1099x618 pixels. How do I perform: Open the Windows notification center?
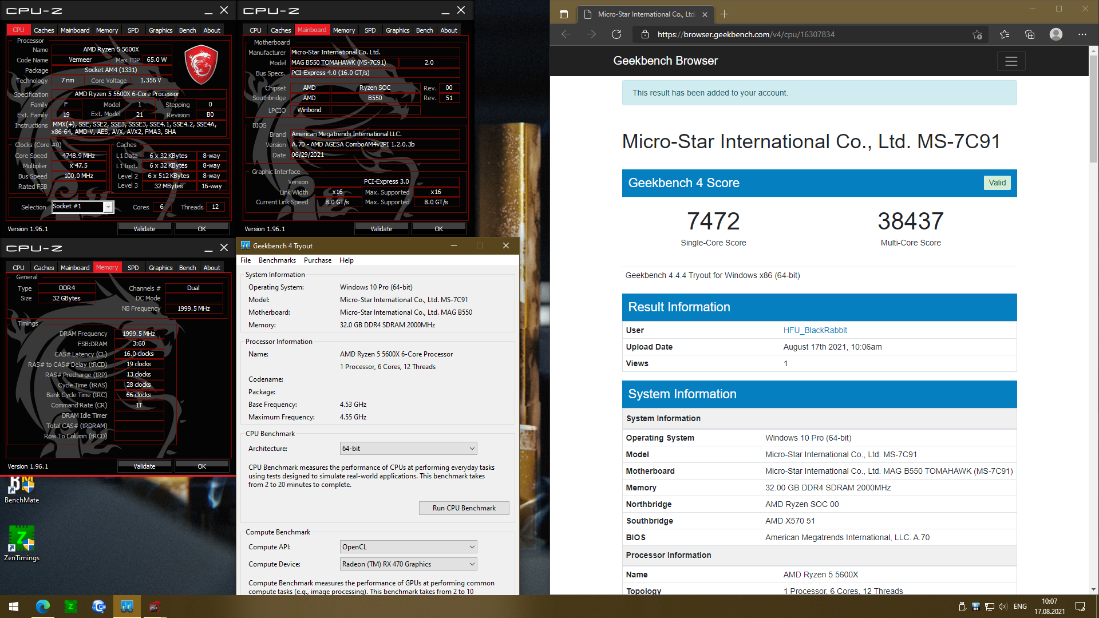point(1080,607)
